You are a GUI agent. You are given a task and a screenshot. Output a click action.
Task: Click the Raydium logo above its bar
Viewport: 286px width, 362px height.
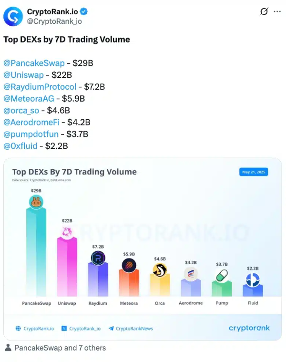pos(98,258)
